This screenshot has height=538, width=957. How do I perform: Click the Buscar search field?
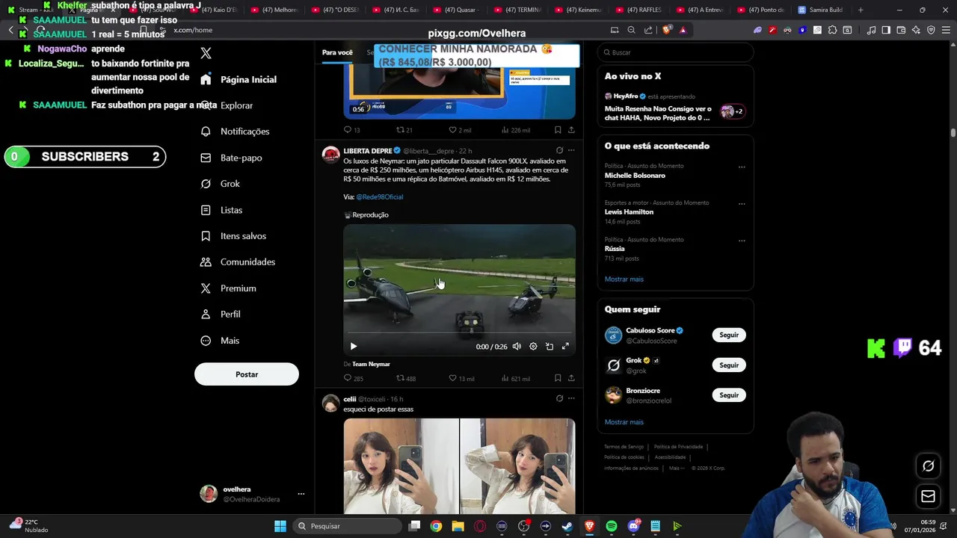coord(675,52)
